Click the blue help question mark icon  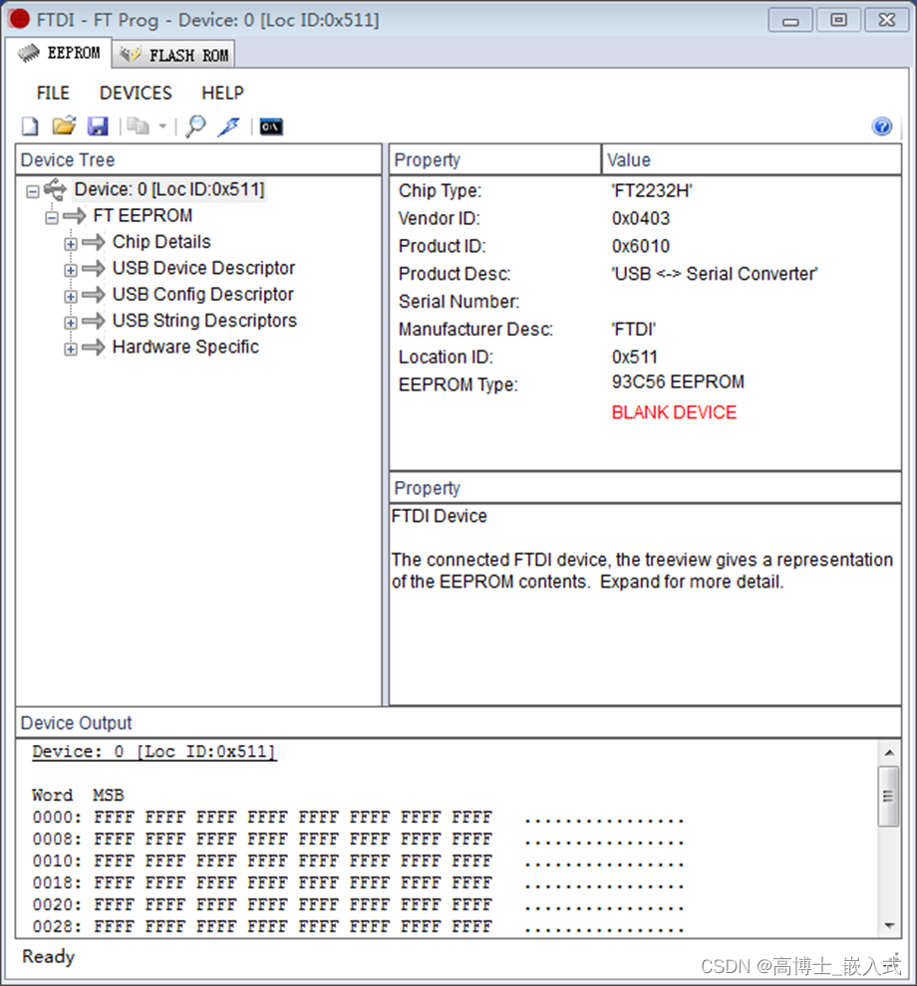click(x=882, y=126)
